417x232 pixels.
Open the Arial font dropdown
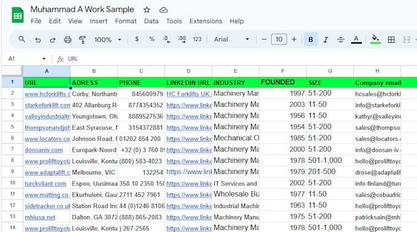[x=231, y=39]
